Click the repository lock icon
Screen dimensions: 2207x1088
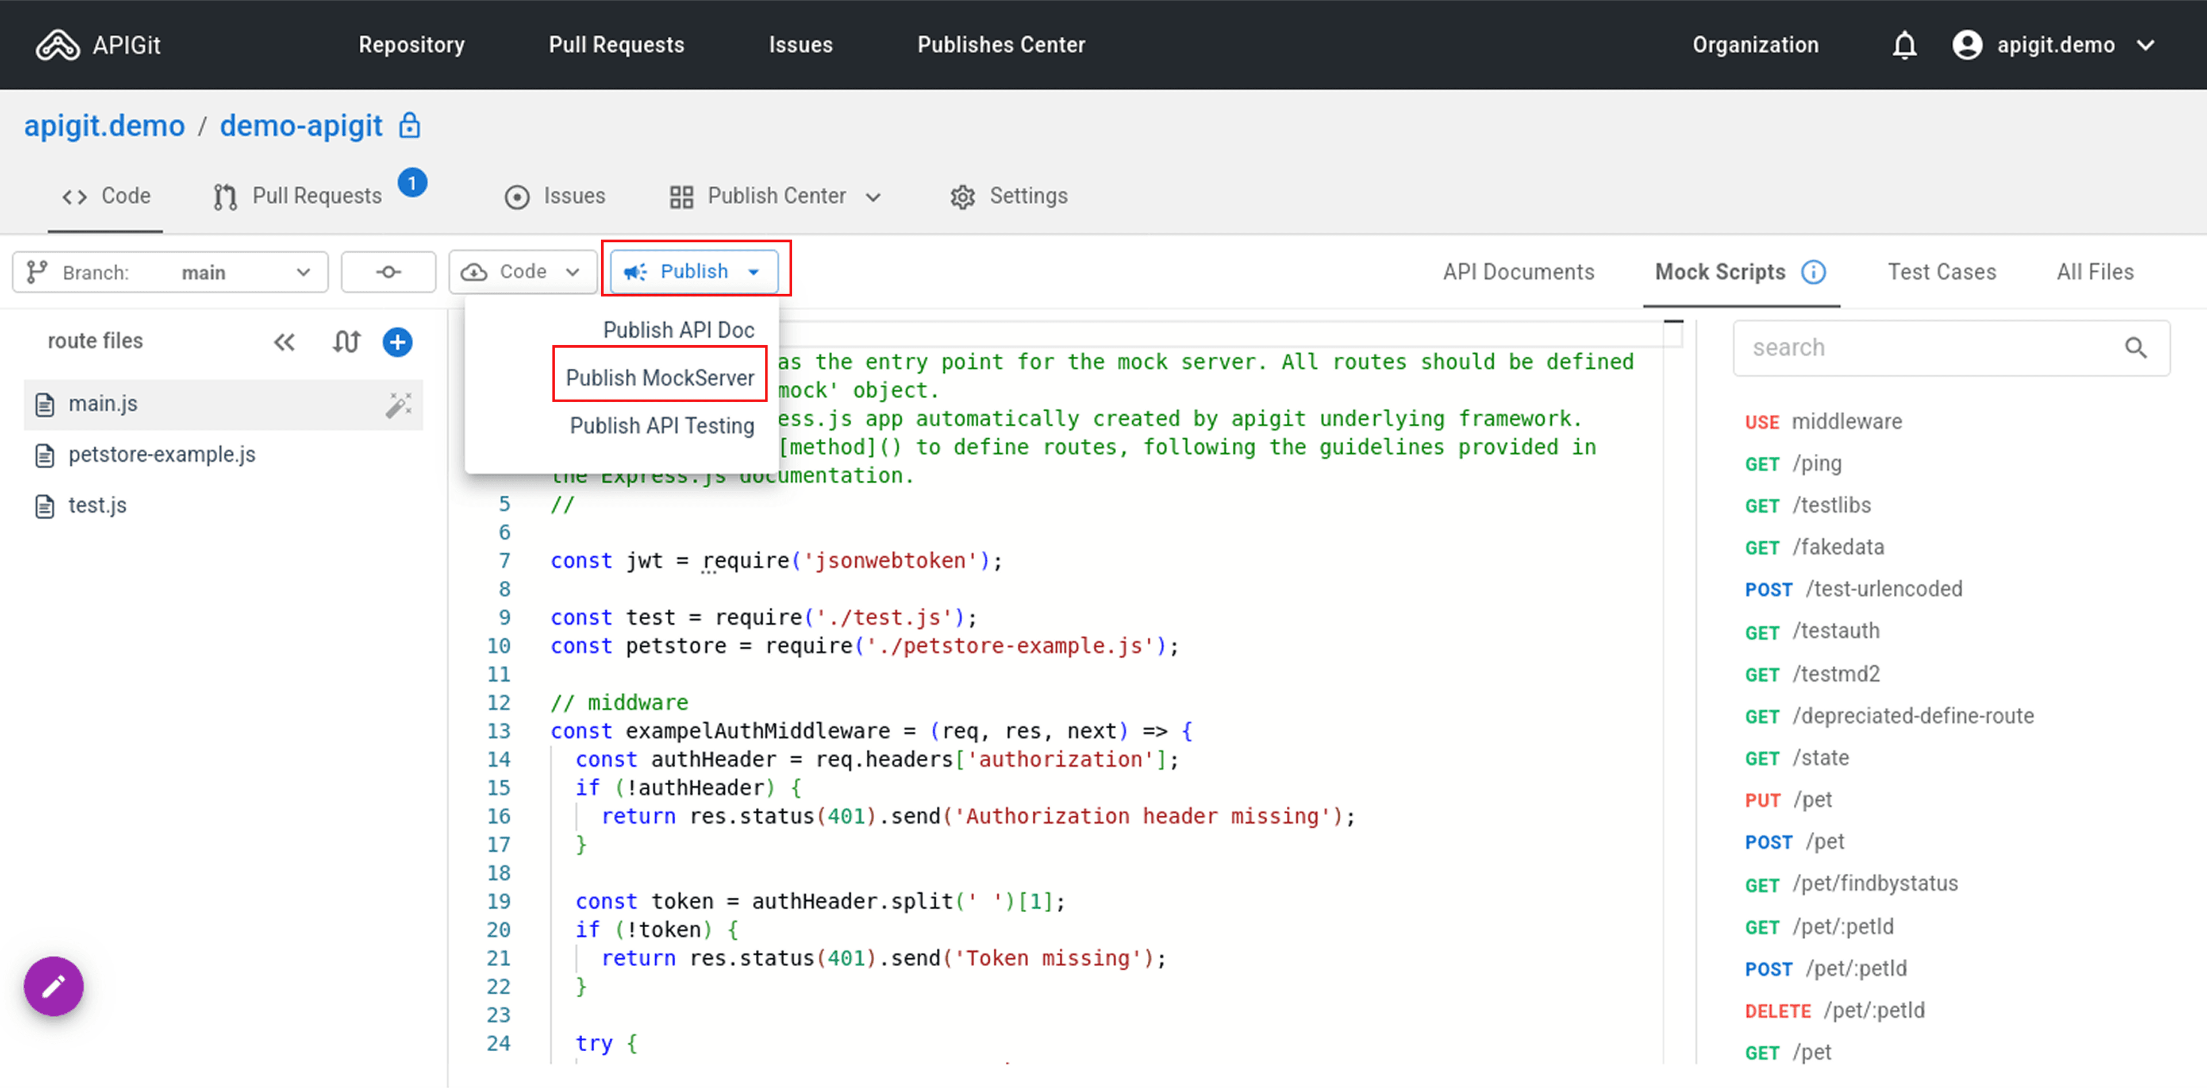click(410, 126)
